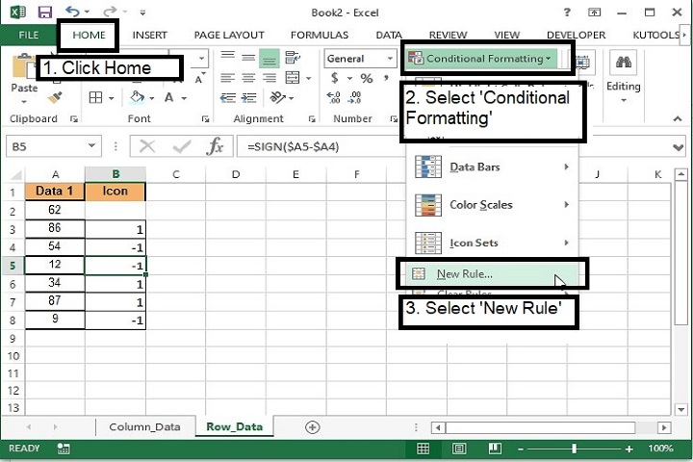Switch to Page Layout view
This screenshot has width=693, height=462.
pos(459,449)
